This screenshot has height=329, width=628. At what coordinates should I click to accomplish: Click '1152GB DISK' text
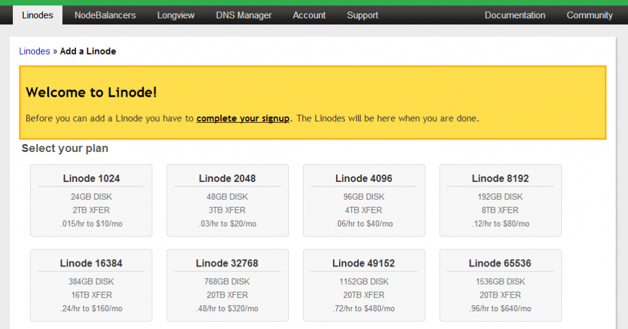(x=364, y=282)
